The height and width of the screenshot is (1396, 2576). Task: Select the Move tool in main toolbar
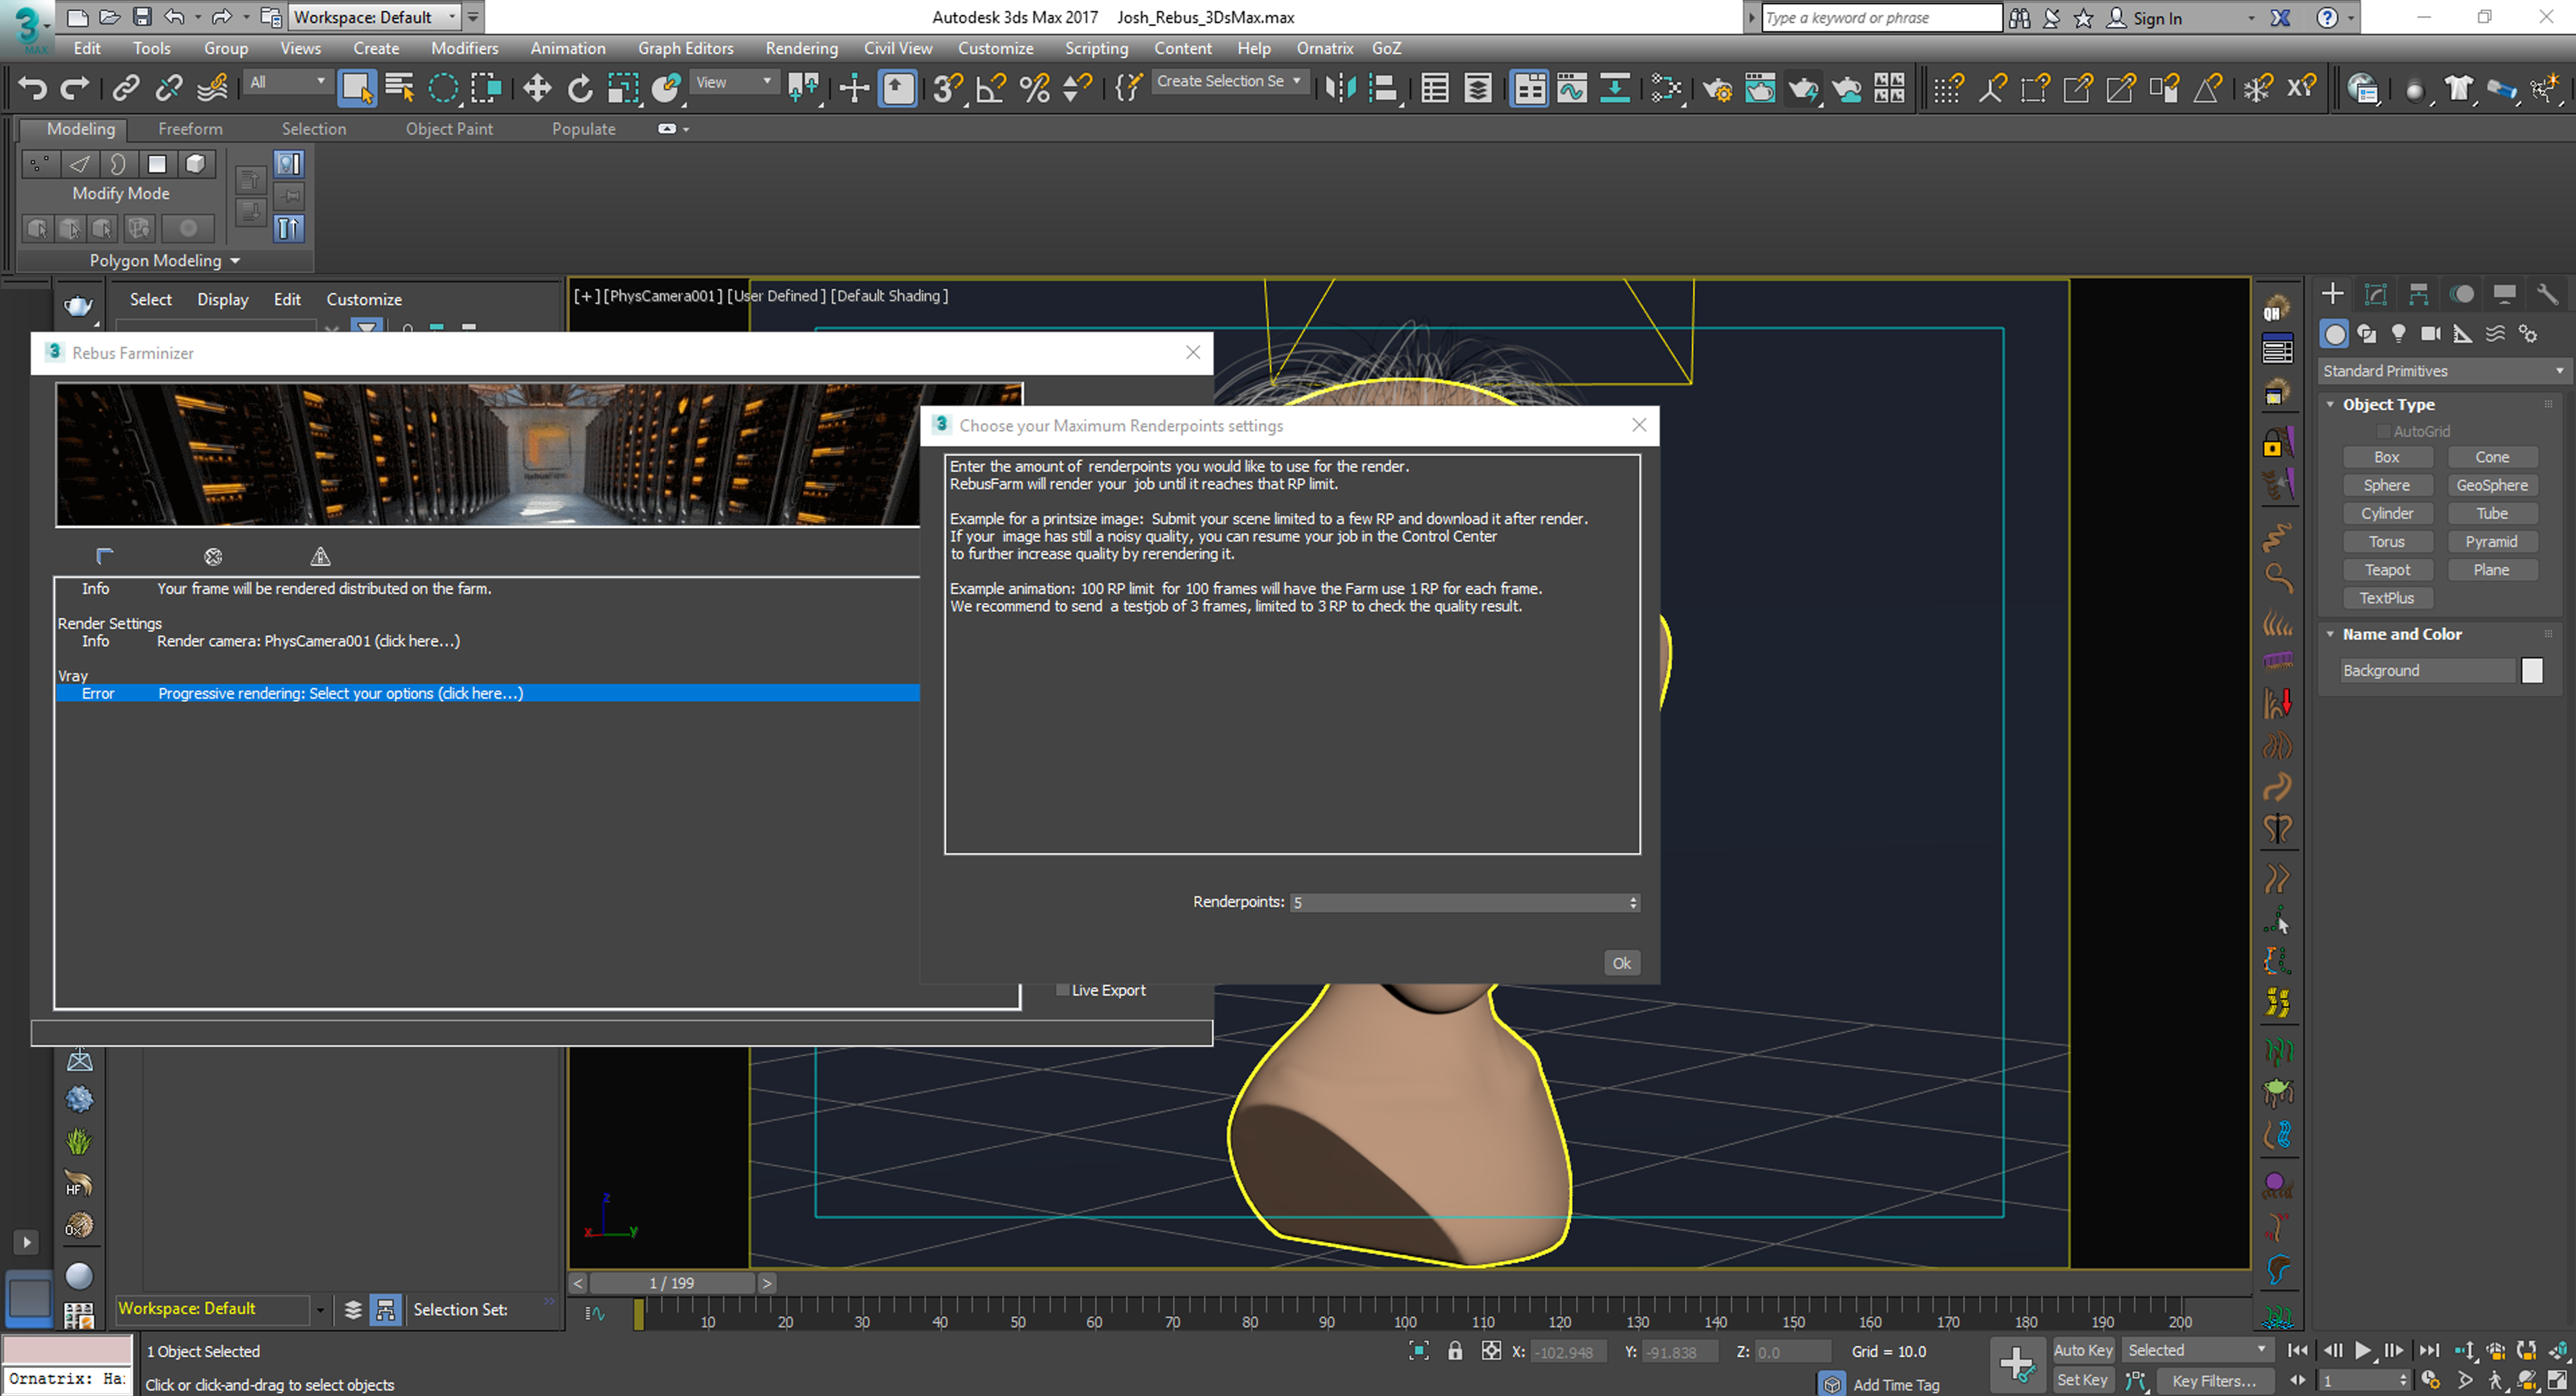[x=537, y=88]
